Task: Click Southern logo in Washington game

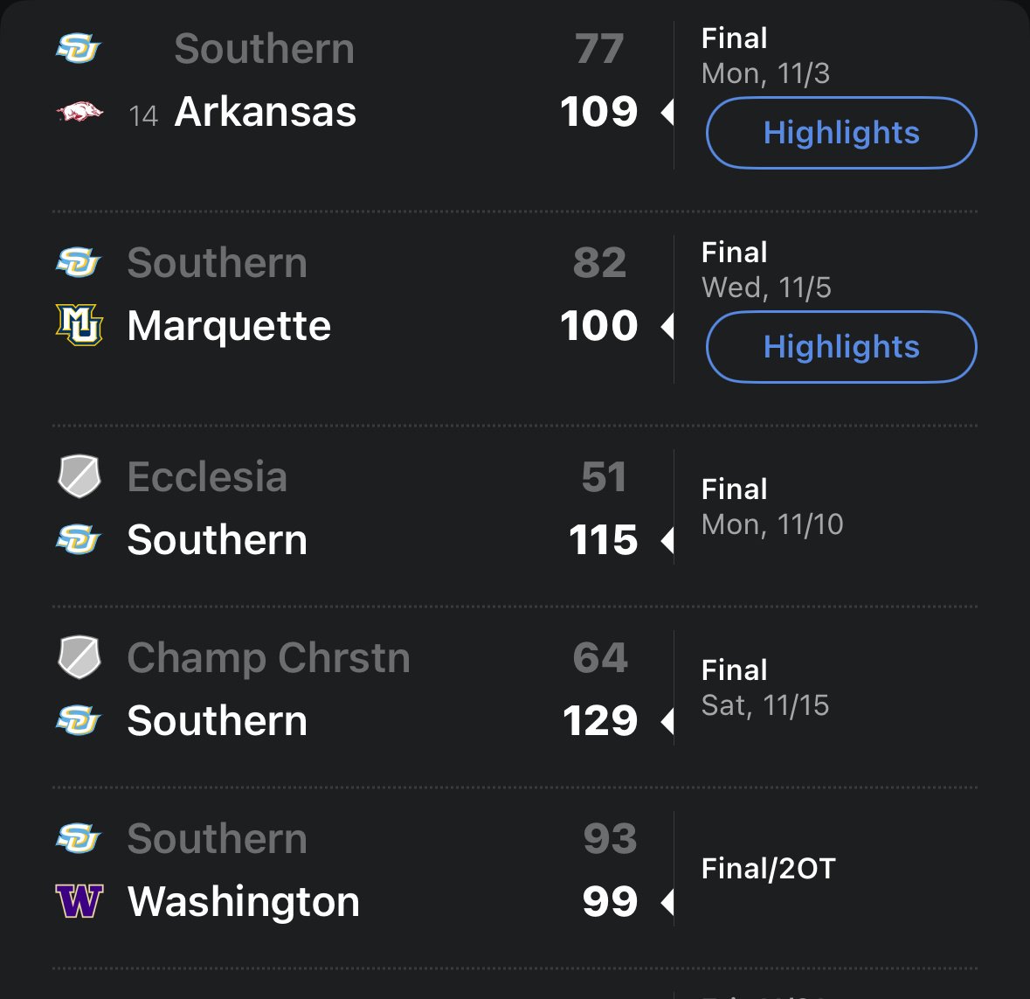Action: (x=79, y=838)
